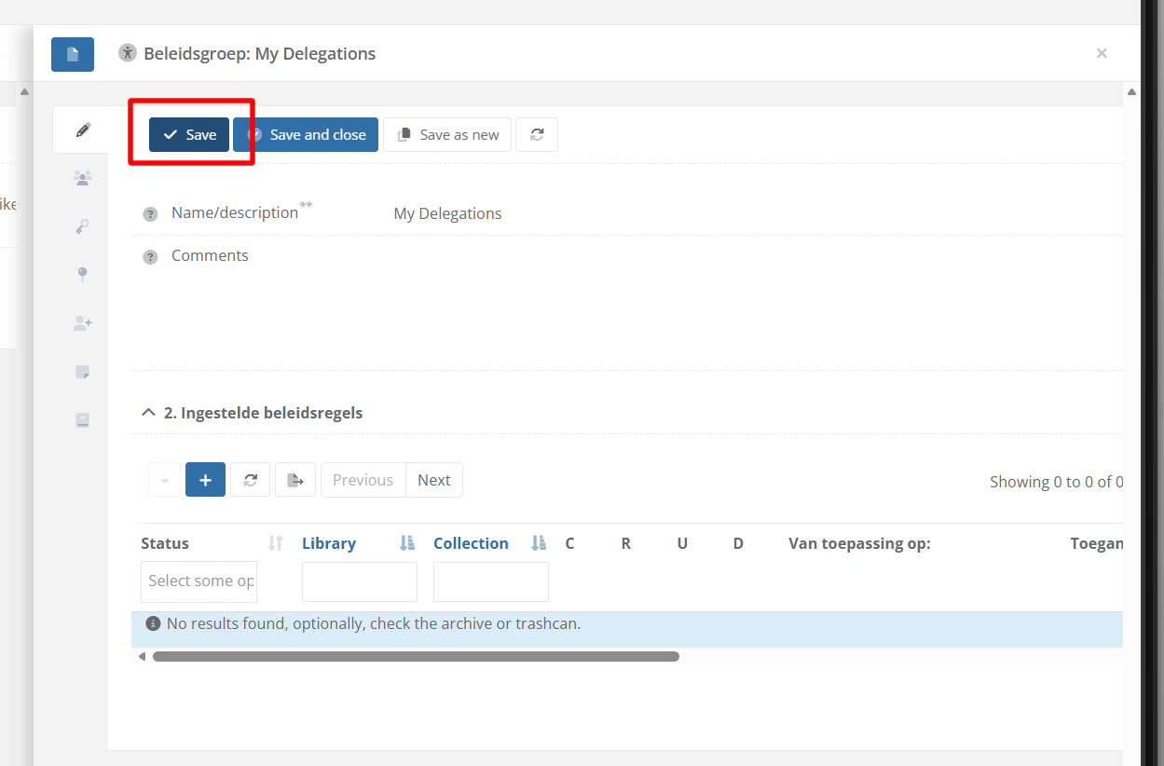The image size is (1164, 766).
Task: Click the help icon next to Name/description
Action: 150,214
